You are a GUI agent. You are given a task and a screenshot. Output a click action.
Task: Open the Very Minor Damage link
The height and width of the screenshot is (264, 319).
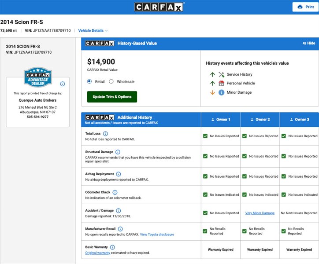tap(260, 213)
